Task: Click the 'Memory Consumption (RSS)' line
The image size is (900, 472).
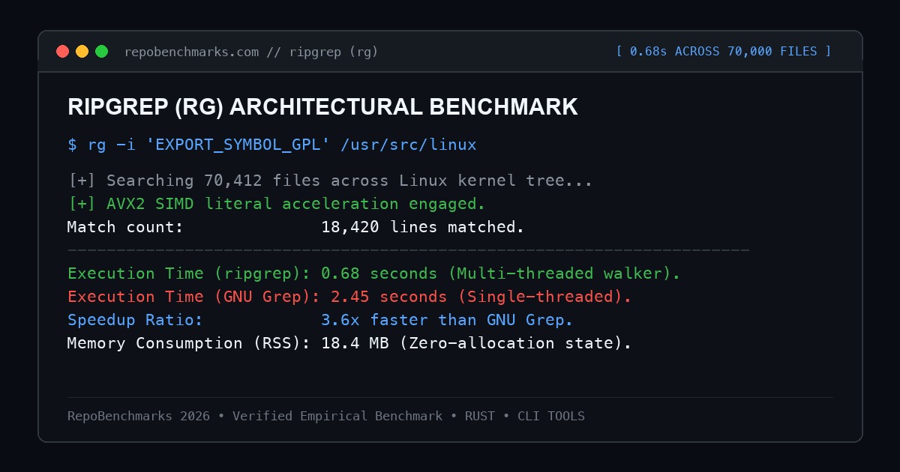Action: (x=349, y=343)
